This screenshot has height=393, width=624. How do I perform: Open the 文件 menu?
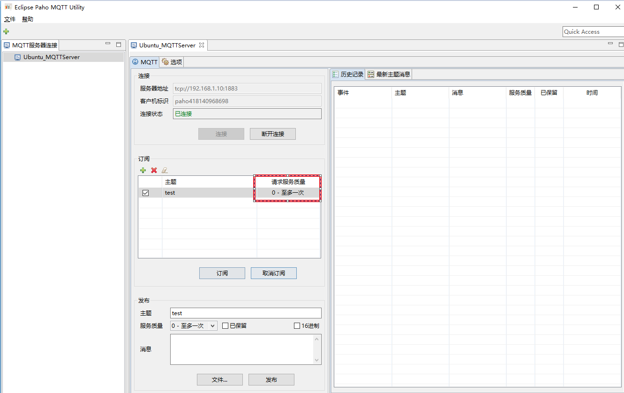pos(10,19)
